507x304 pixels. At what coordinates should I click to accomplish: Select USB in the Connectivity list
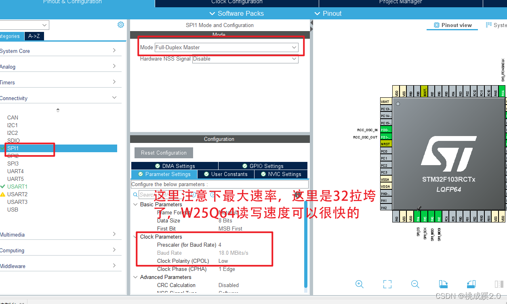pos(13,210)
